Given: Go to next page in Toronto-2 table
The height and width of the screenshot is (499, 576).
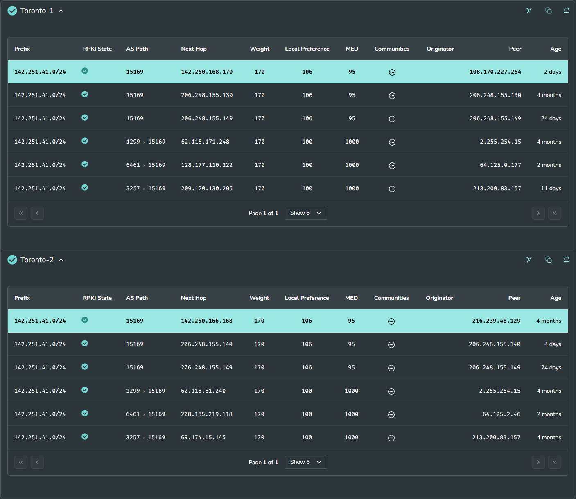Looking at the screenshot, I should (538, 462).
